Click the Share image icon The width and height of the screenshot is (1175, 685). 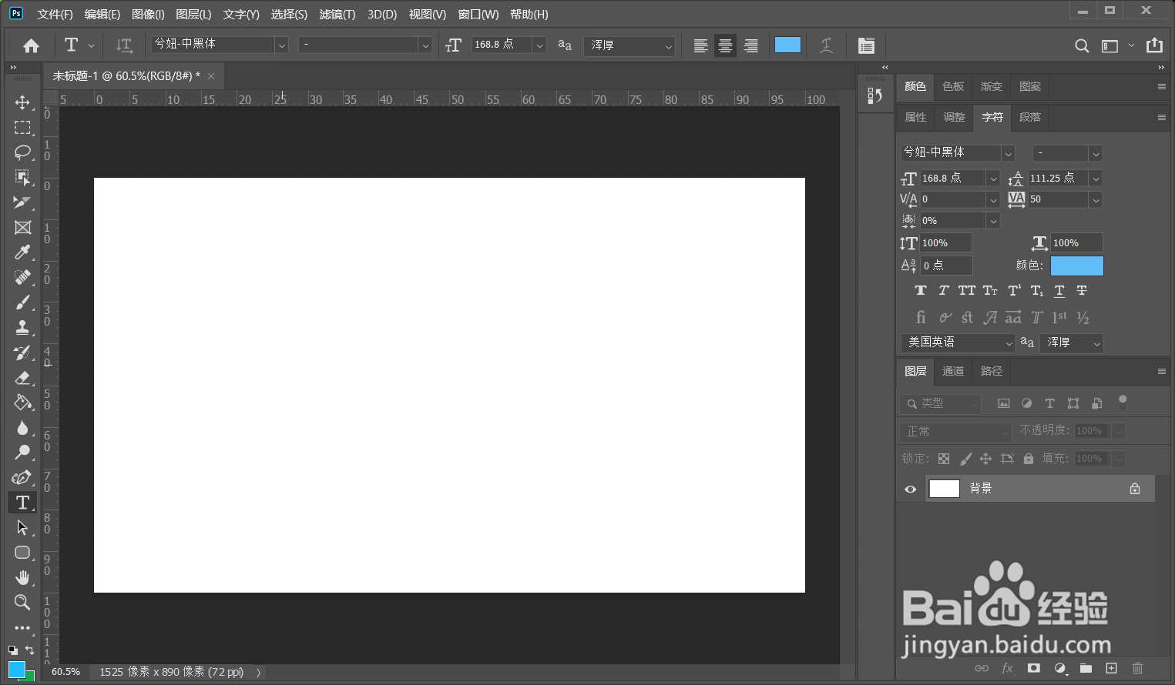coord(1154,45)
